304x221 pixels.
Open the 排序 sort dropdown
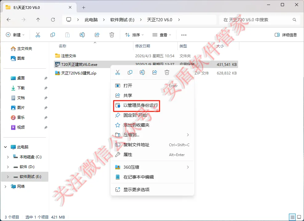[x=134, y=35]
